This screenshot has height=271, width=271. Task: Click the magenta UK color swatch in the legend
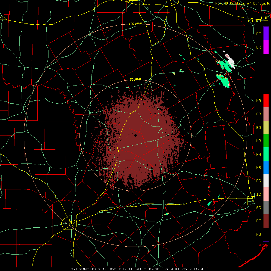pyautogui.click(x=266, y=47)
